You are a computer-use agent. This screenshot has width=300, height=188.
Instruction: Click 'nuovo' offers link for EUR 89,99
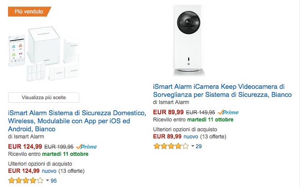[191, 136]
